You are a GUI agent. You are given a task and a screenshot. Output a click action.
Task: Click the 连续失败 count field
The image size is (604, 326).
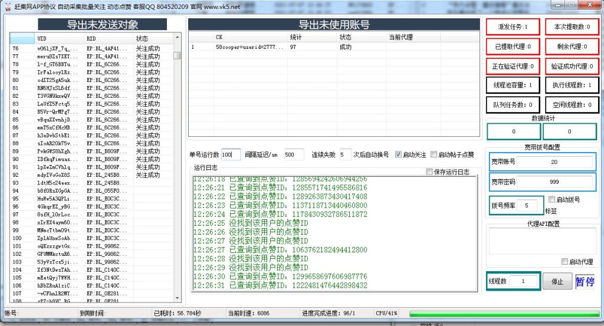click(x=345, y=154)
